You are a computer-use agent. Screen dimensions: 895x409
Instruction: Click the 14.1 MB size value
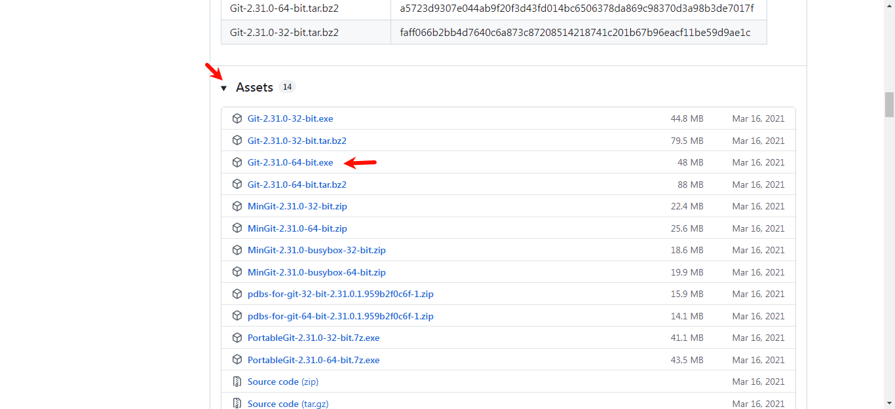[687, 316]
